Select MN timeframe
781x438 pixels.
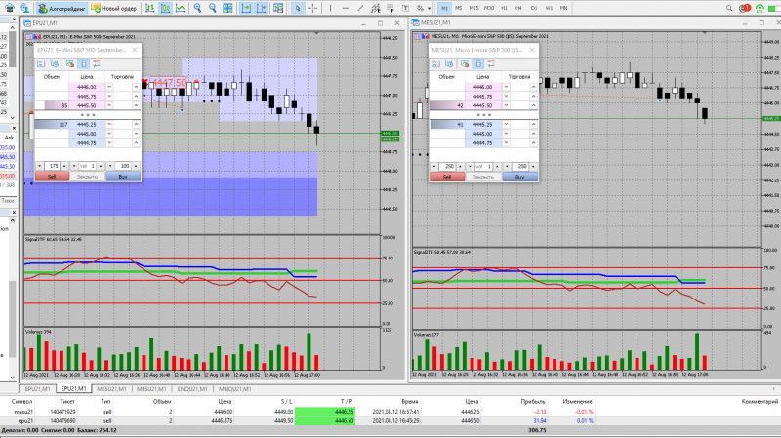[563, 8]
